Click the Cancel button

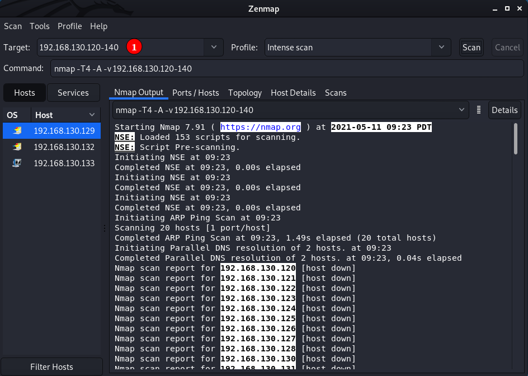[507, 48]
